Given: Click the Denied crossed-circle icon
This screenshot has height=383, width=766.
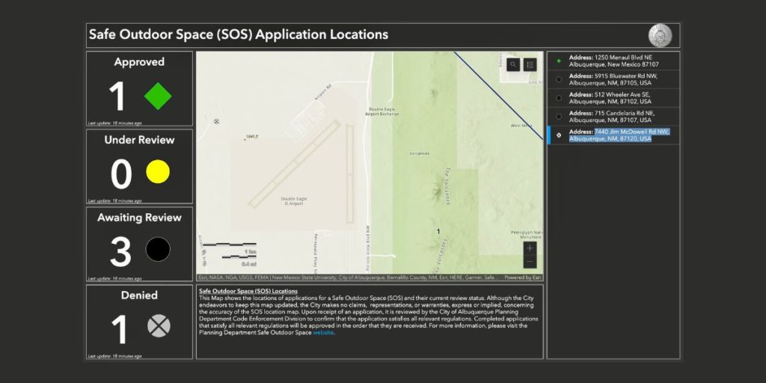Looking at the screenshot, I should point(159,325).
